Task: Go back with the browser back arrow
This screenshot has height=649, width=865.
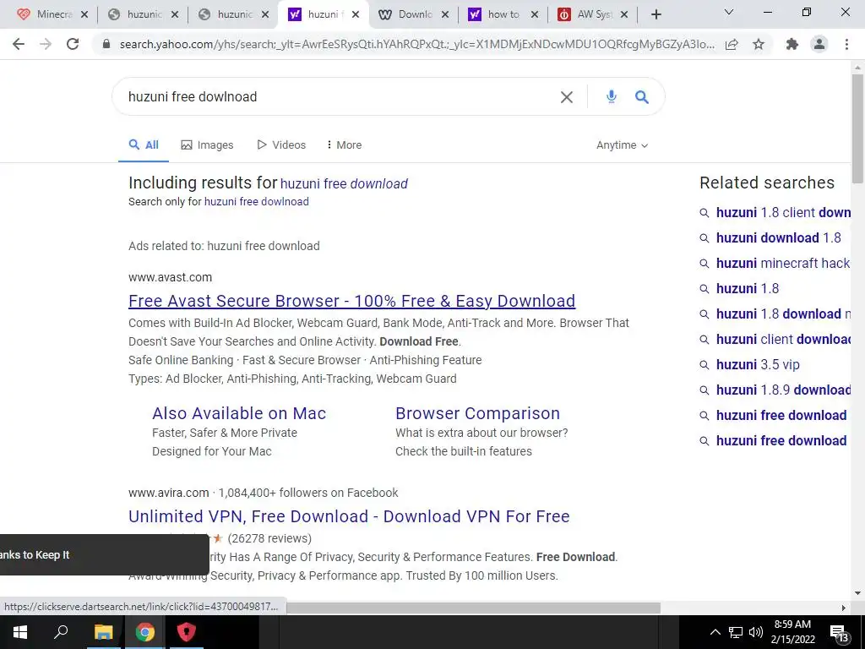Action: pos(19,44)
